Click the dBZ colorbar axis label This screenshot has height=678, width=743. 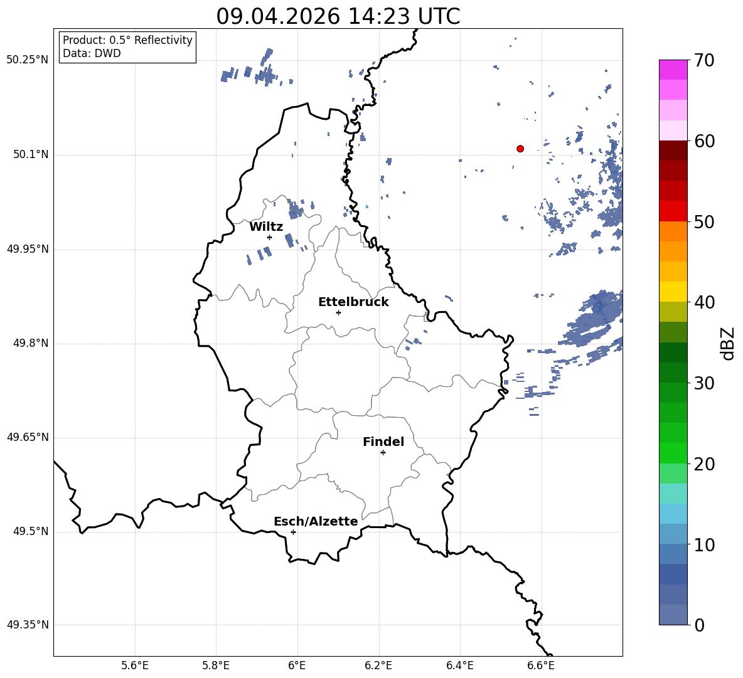[x=728, y=343]
